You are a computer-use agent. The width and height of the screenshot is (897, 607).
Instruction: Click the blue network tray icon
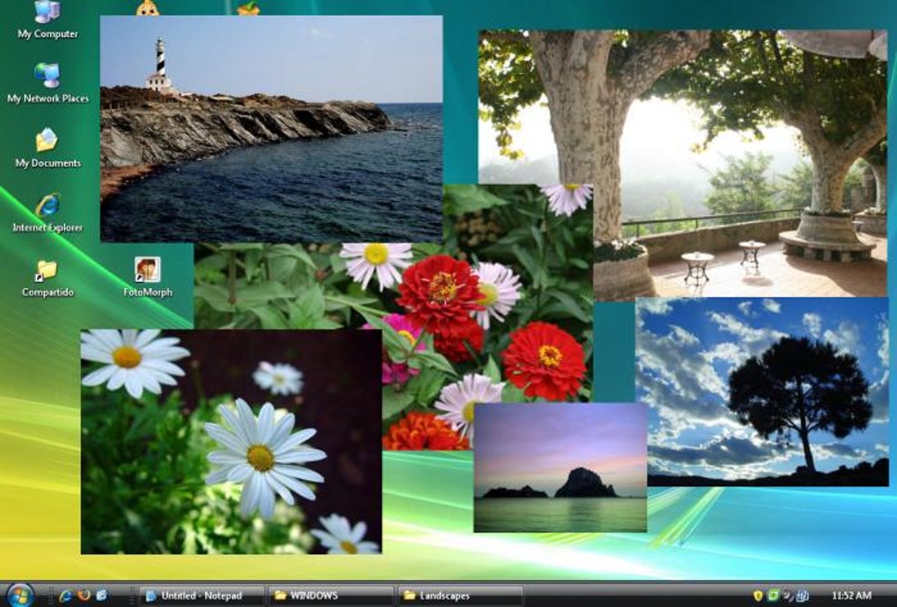click(801, 596)
